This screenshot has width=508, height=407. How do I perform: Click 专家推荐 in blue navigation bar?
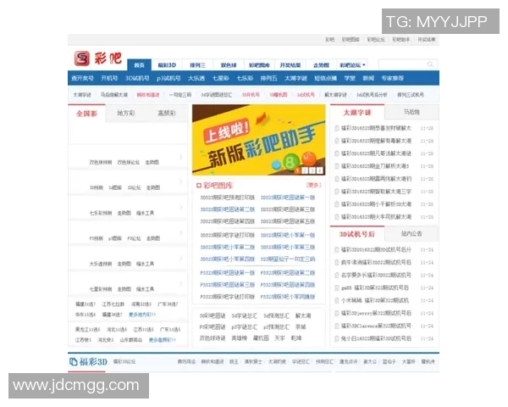click(392, 78)
